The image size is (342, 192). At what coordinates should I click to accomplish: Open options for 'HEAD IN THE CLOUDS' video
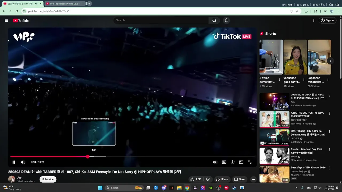330,95
